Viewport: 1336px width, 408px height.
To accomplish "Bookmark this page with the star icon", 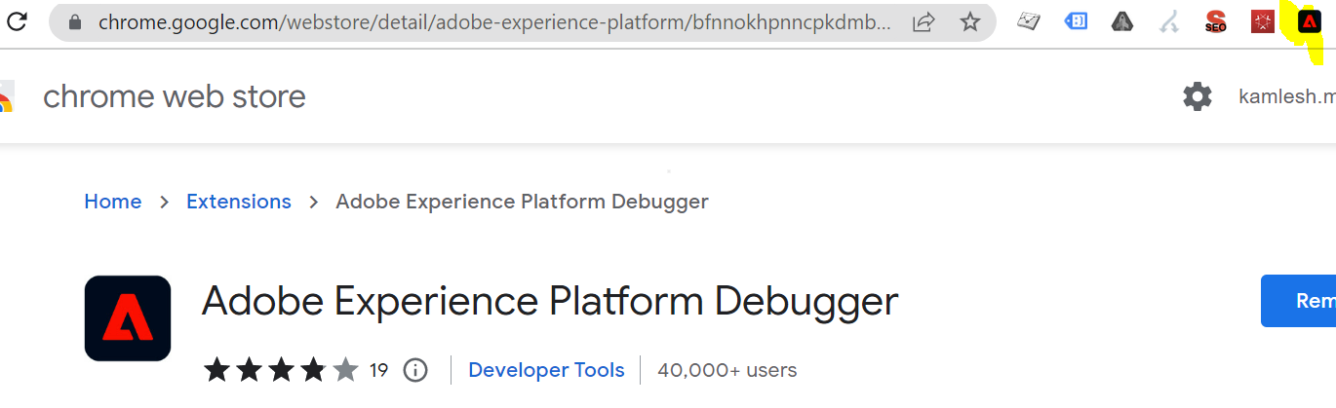I will point(969,21).
